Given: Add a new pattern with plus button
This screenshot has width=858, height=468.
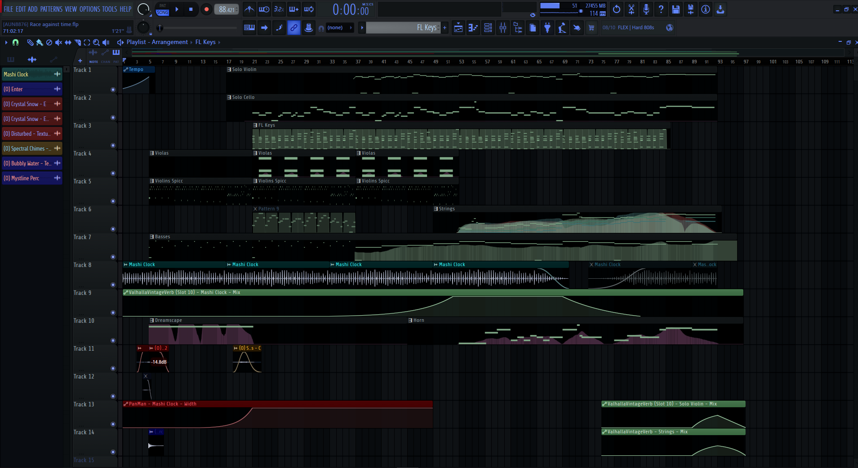Looking at the screenshot, I should (445, 28).
